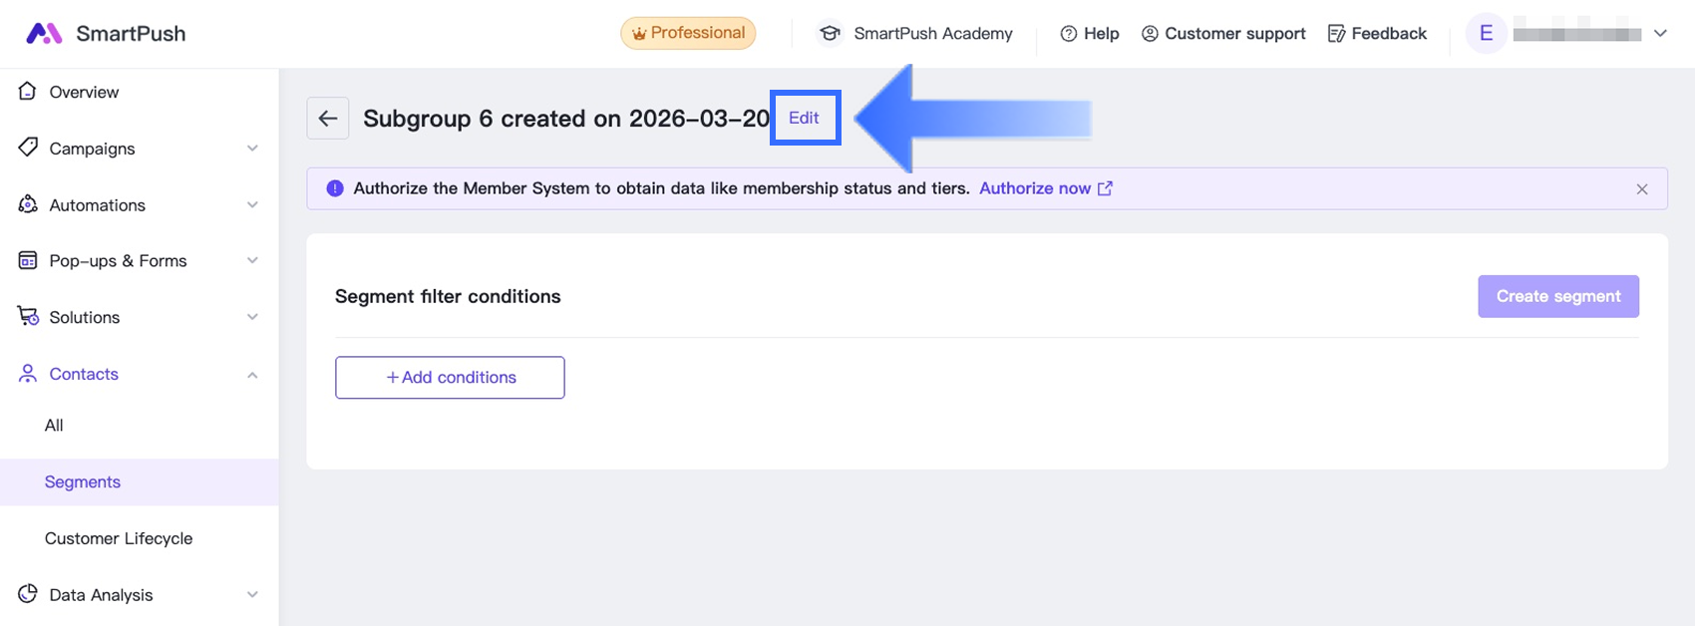The height and width of the screenshot is (626, 1695).
Task: Click the SmartPush logo icon
Action: coord(44,34)
